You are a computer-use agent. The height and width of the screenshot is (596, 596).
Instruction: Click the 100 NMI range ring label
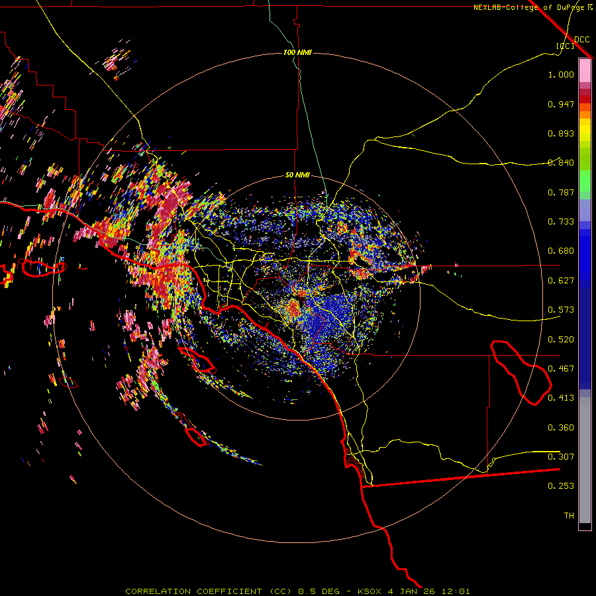pyautogui.click(x=297, y=52)
